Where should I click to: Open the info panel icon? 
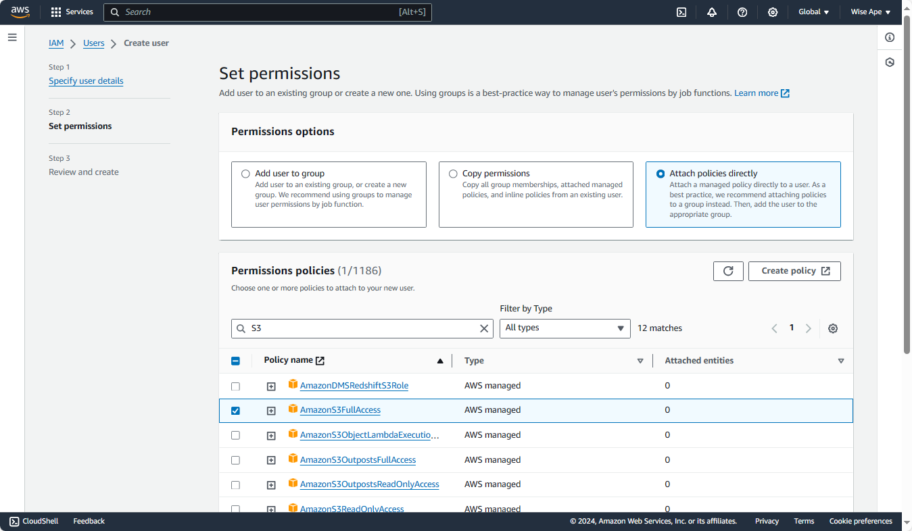[890, 37]
